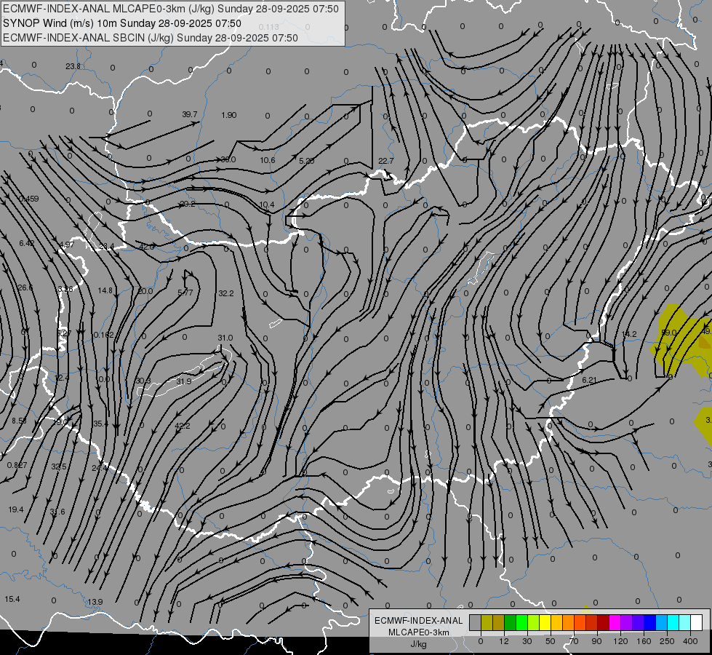Click the J/kg unit label in legend
The image size is (712, 655).
pos(419,644)
